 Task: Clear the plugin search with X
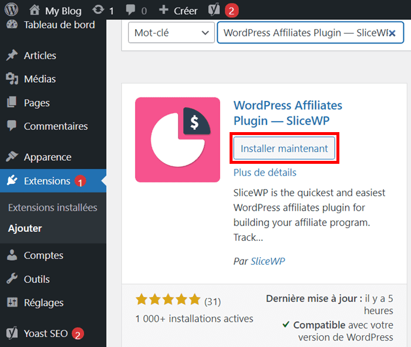click(392, 33)
